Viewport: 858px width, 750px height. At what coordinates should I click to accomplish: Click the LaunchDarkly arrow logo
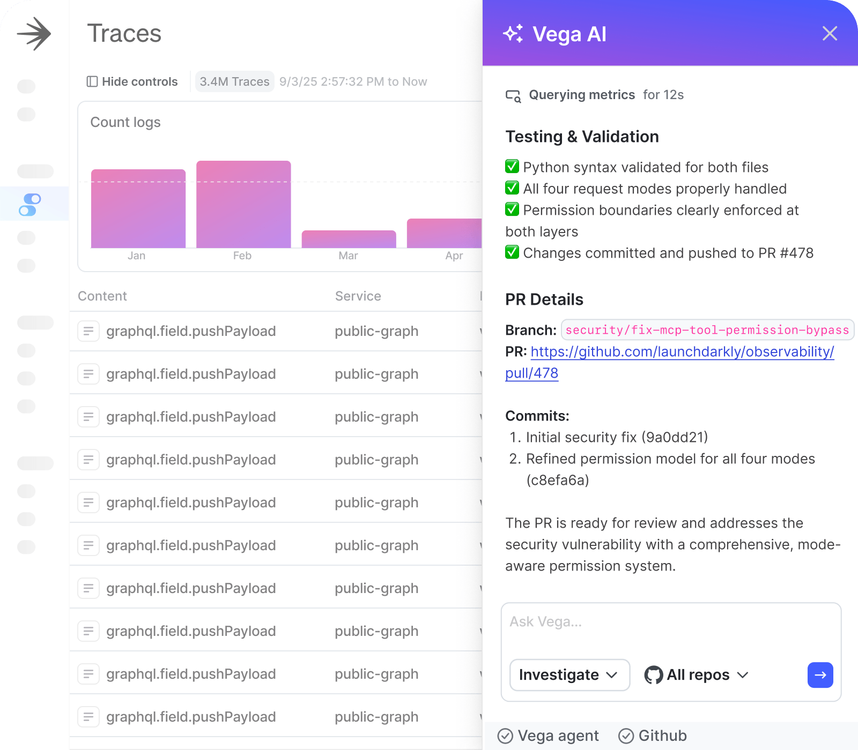[x=34, y=34]
